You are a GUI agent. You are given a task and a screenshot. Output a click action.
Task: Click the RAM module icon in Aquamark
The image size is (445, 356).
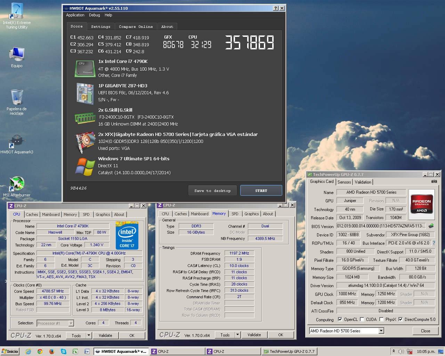pyautogui.click(x=85, y=118)
